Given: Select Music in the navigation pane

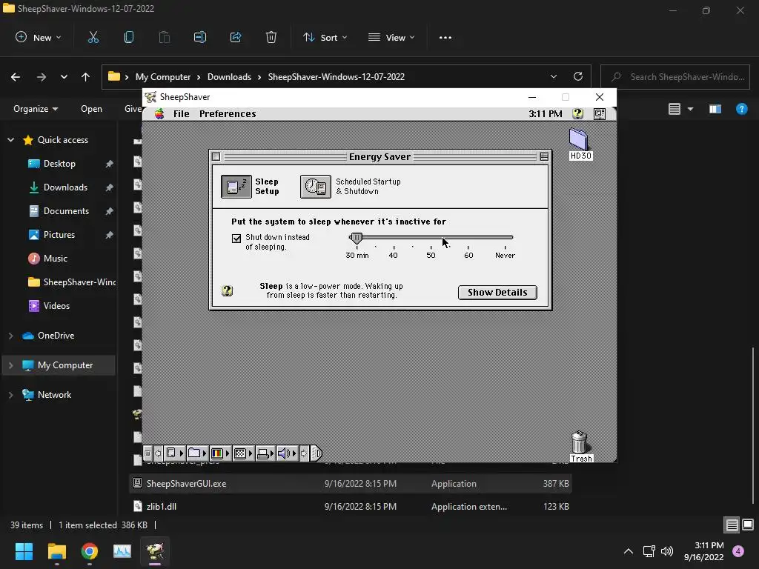Looking at the screenshot, I should [55, 259].
